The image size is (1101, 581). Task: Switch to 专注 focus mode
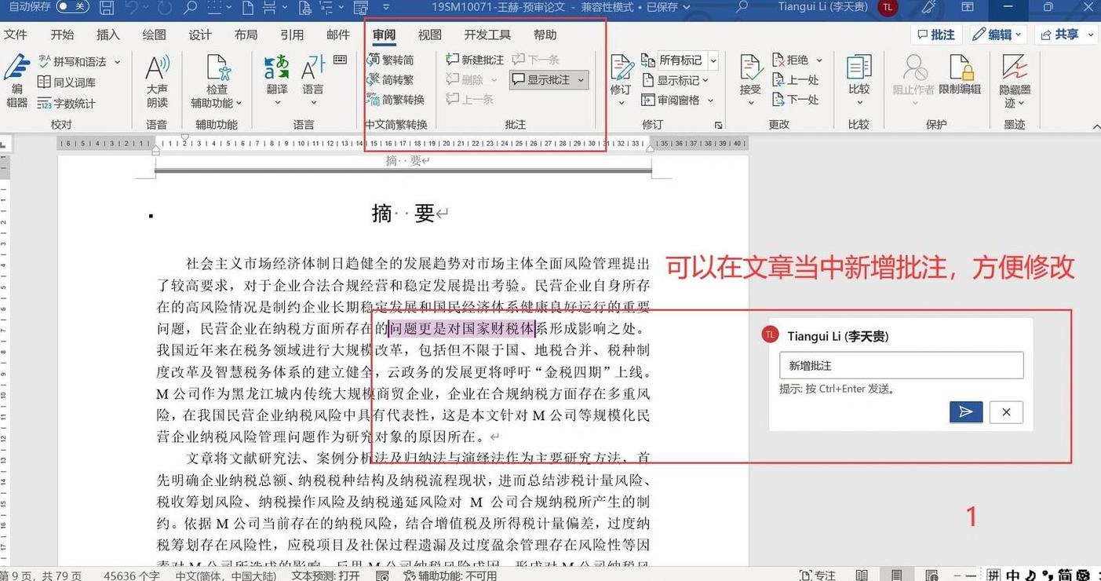pyautogui.click(x=818, y=575)
